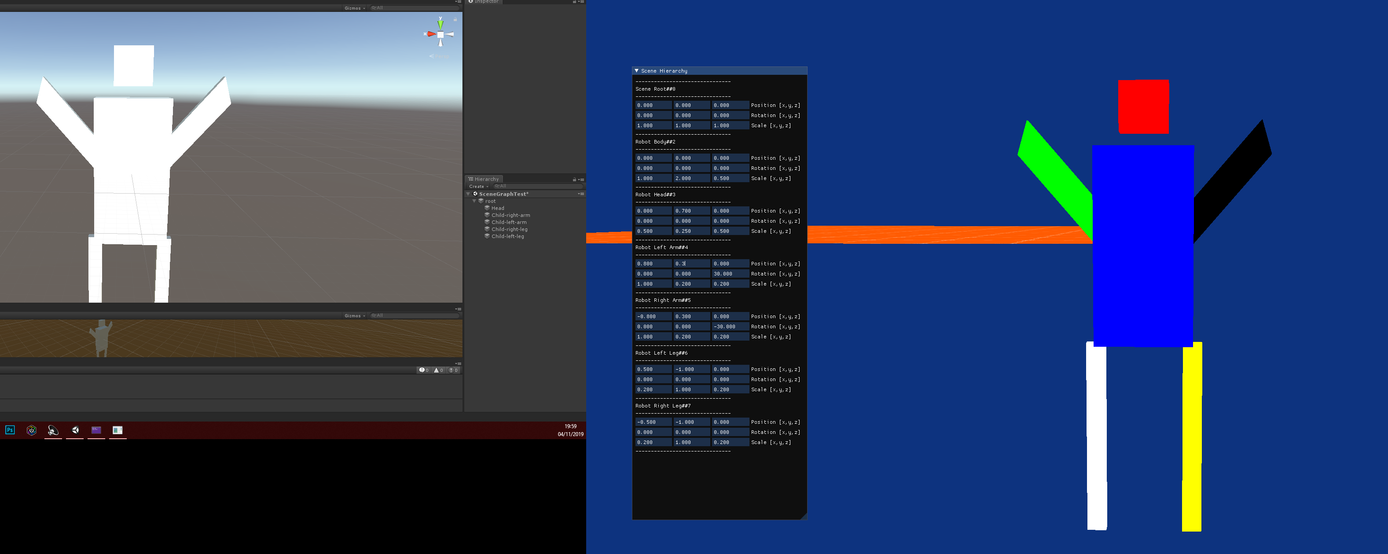Viewport: 1388px width, 554px height.
Task: Open the Scene view Gizmos dropdown
Action: pyautogui.click(x=355, y=8)
